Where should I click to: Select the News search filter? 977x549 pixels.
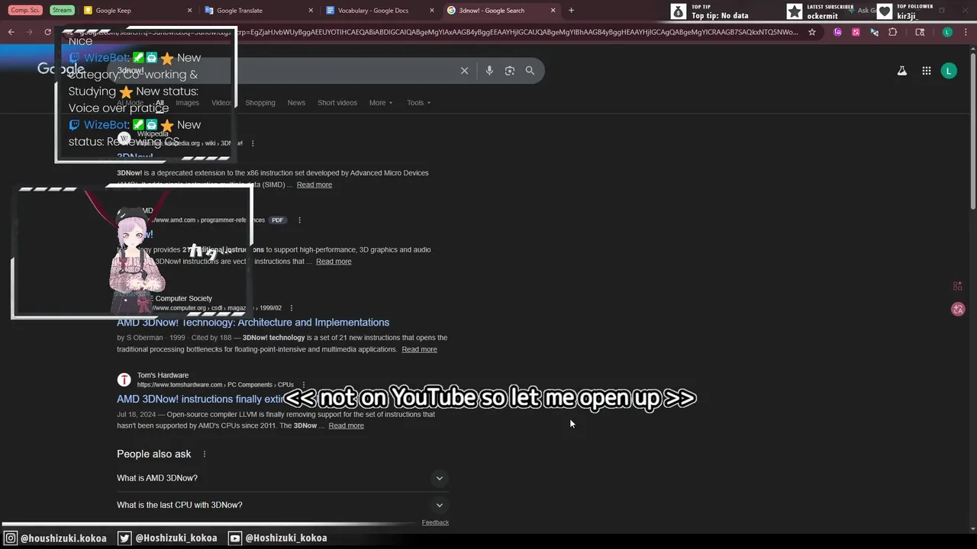pyautogui.click(x=296, y=102)
